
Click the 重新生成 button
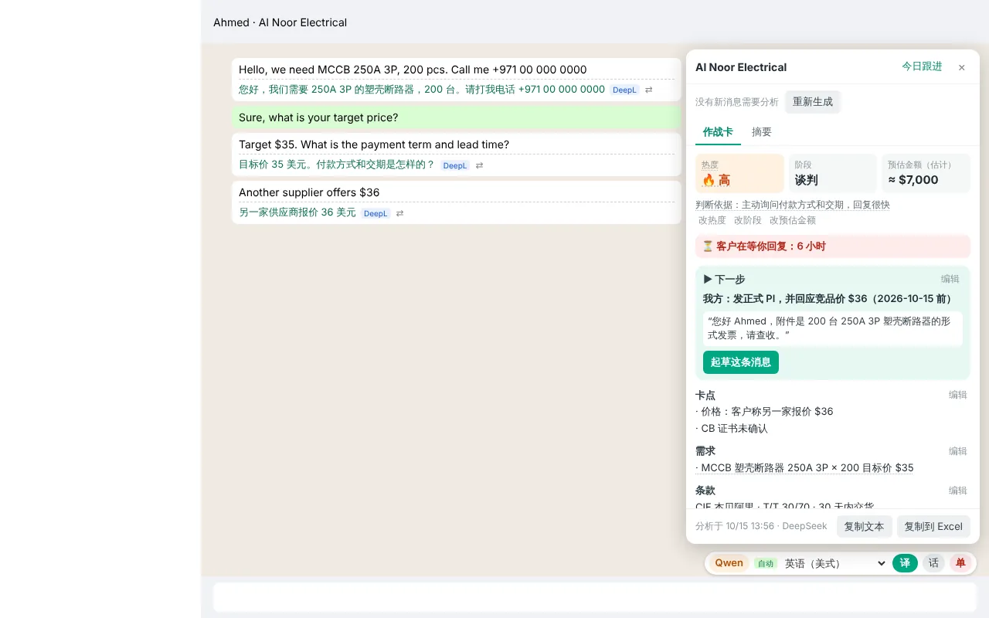click(x=813, y=102)
